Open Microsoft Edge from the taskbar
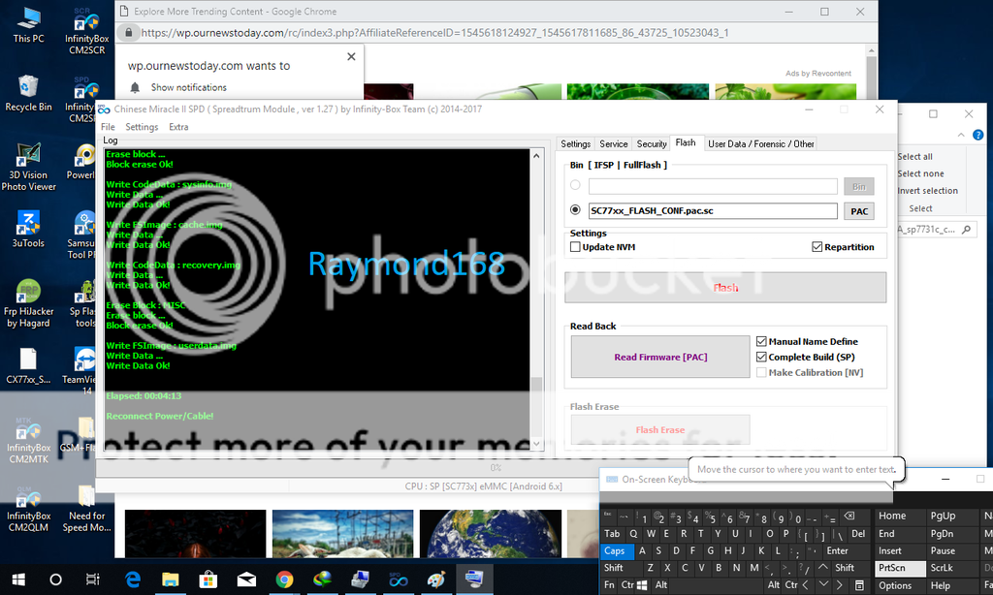 click(x=133, y=579)
